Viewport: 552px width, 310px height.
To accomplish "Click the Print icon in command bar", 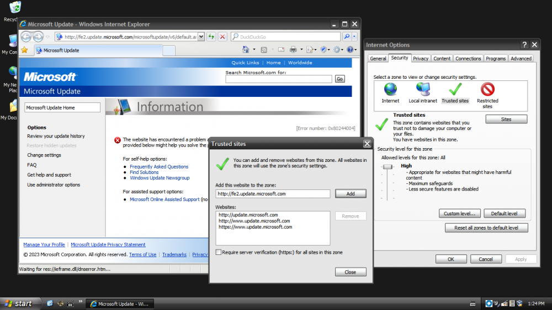I will click(x=293, y=50).
